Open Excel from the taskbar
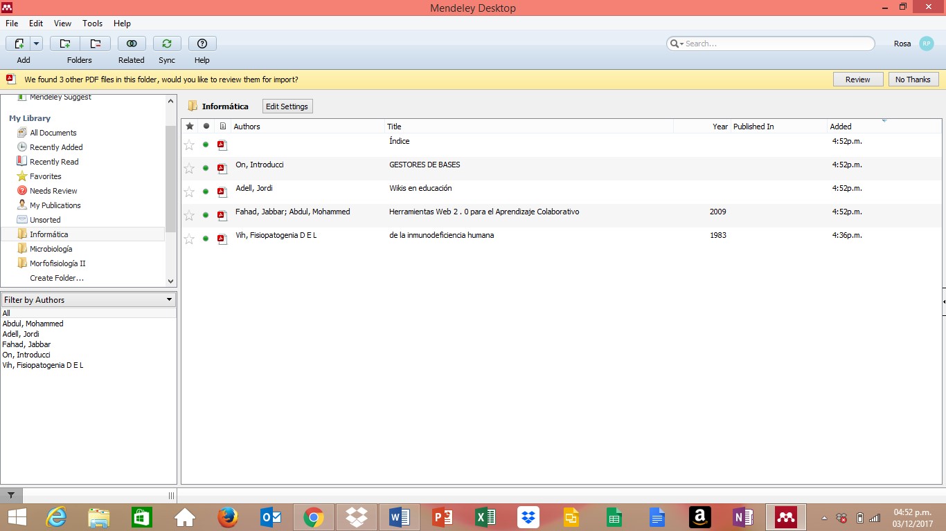 point(485,516)
